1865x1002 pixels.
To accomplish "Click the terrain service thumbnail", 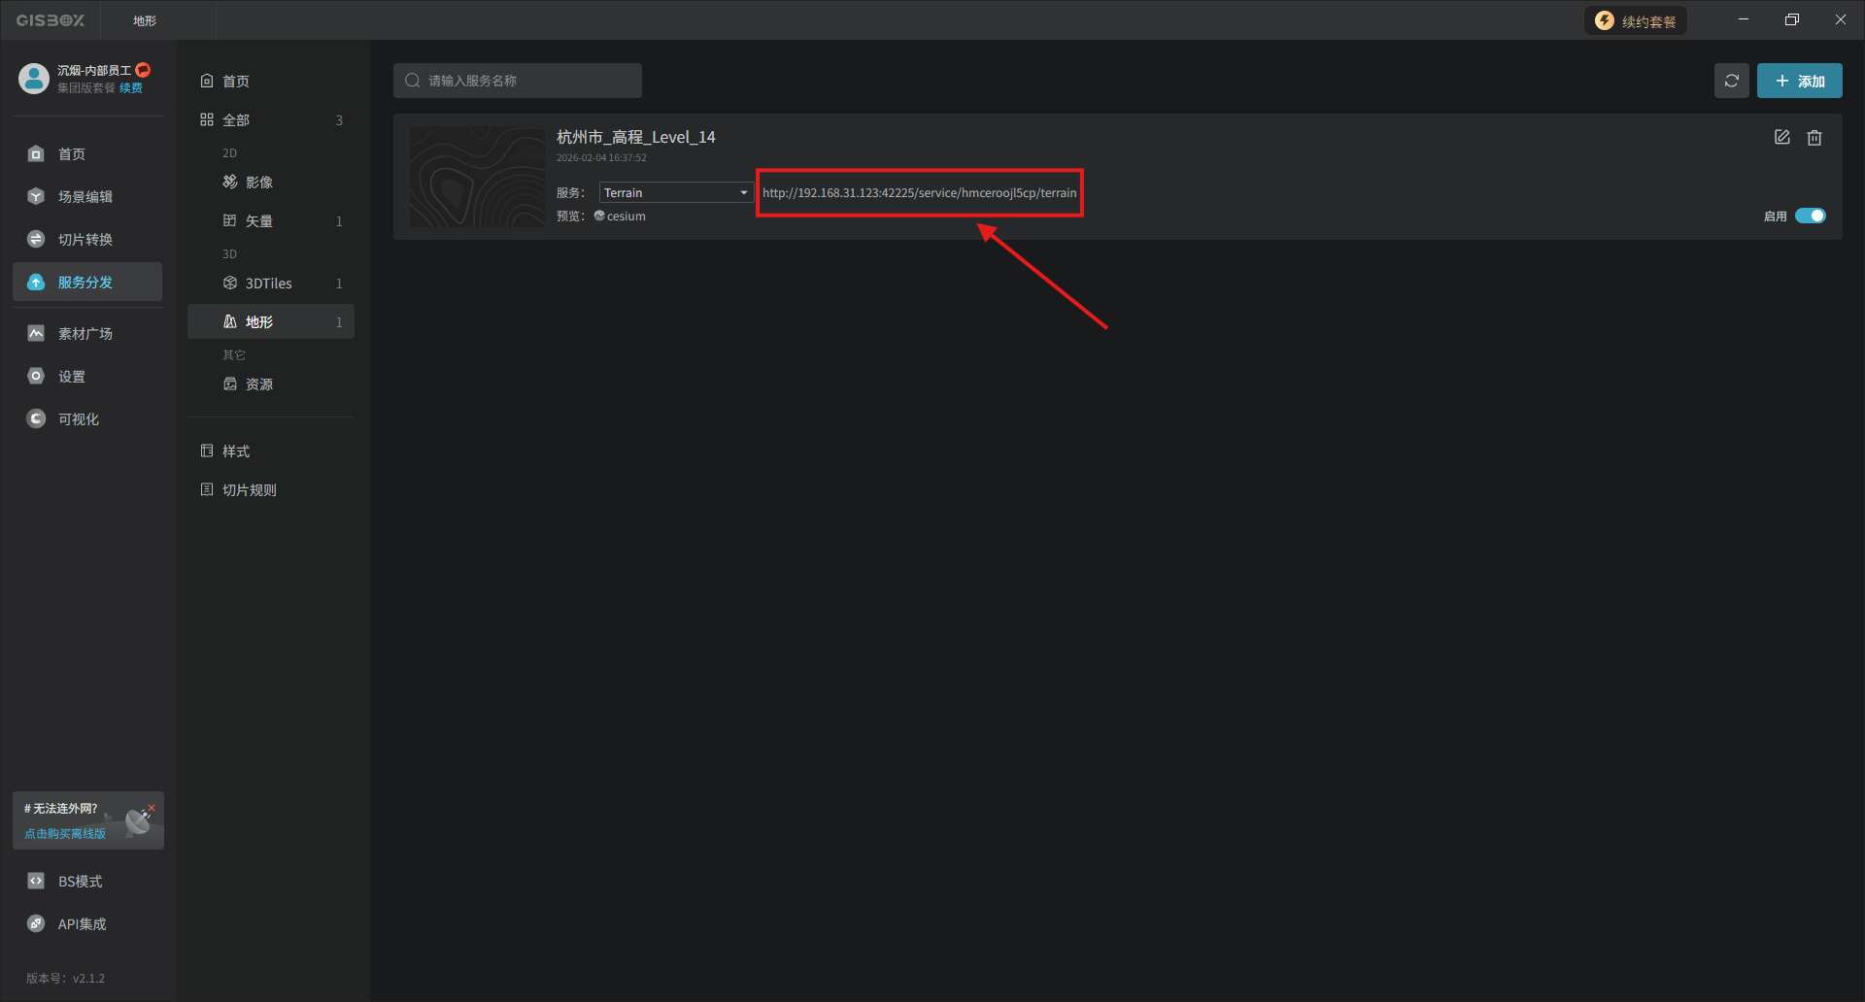I will 477,177.
